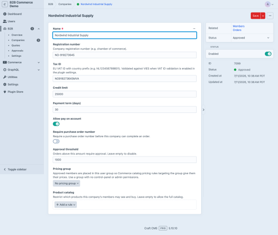The height and width of the screenshot is (235, 278).
Task: Click the PRO edition badge in footer
Action: pos(163,228)
